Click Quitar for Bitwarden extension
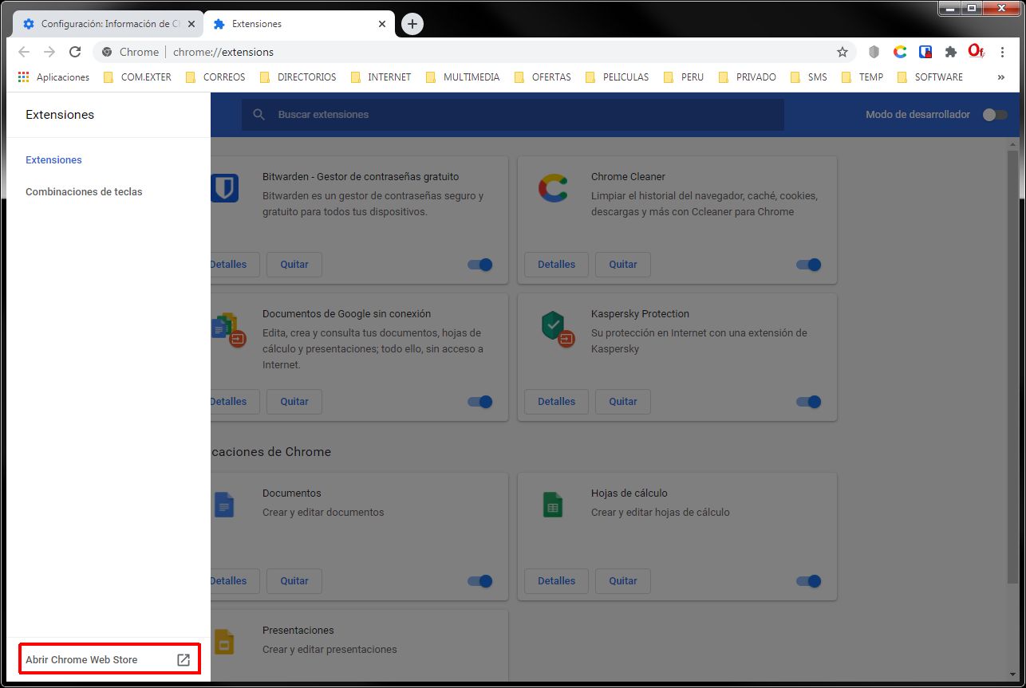Screen dimensions: 1026x688 294,265
